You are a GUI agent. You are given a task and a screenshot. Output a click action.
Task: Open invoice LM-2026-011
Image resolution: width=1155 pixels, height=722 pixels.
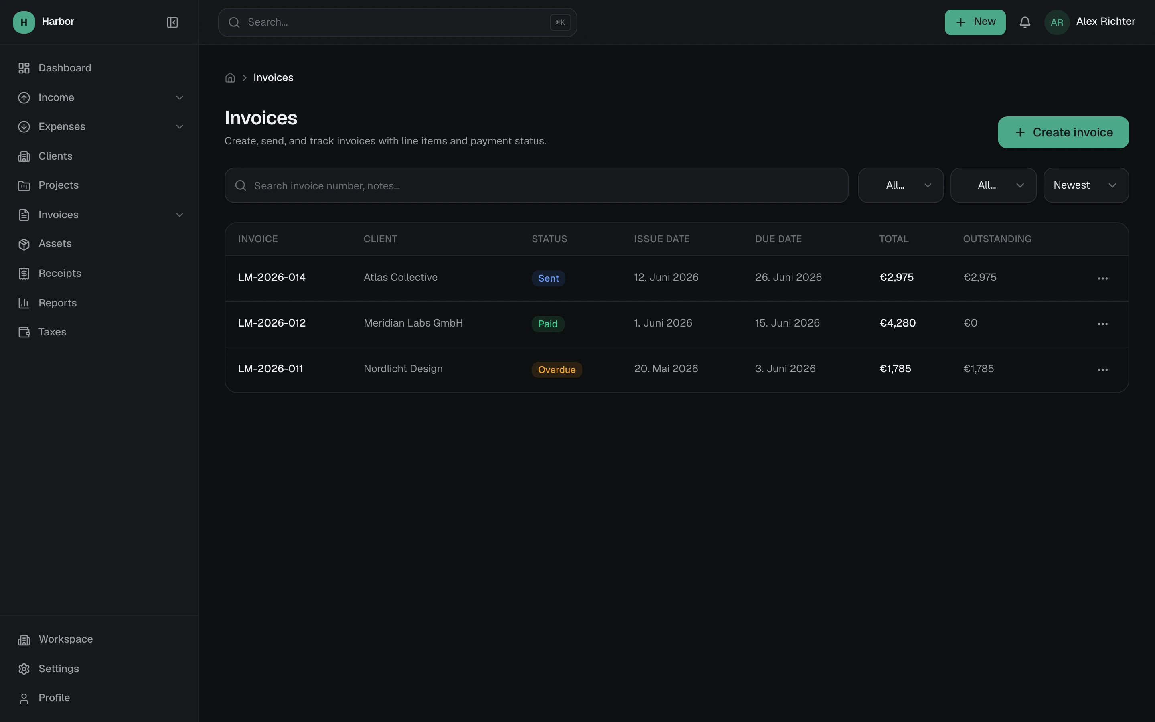[x=271, y=369]
